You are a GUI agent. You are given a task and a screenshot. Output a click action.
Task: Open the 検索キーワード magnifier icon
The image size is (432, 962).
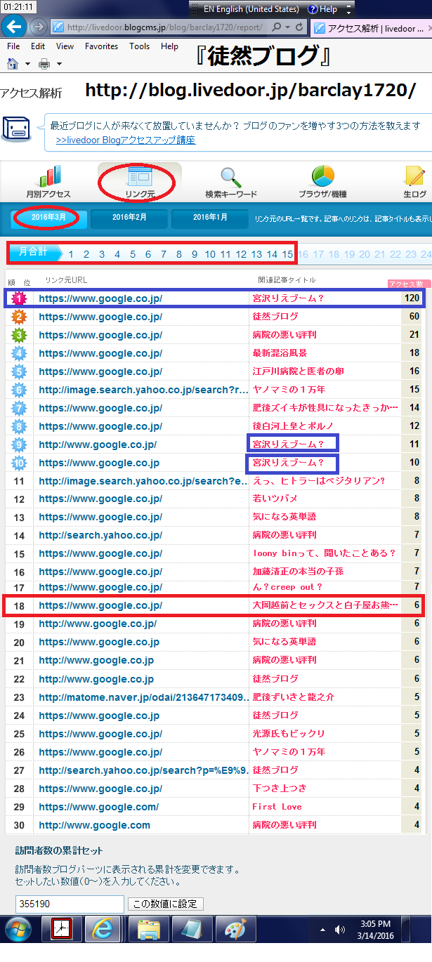[231, 177]
